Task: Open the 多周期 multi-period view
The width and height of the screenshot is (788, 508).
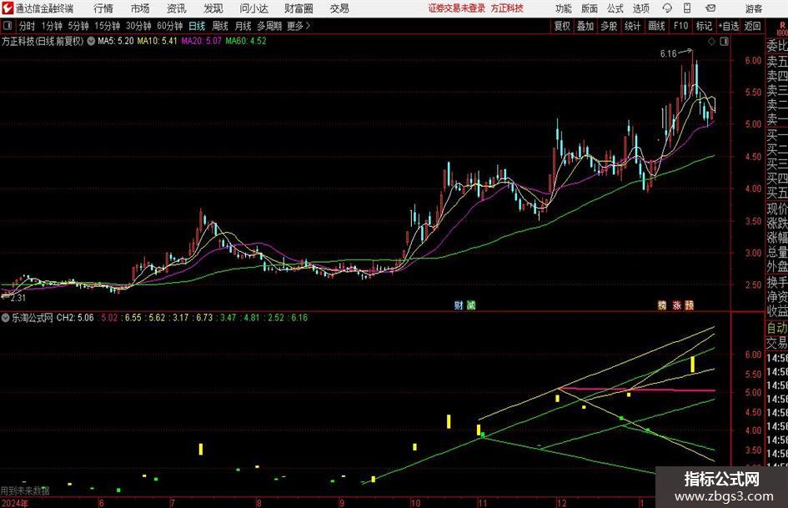Action: point(269,26)
